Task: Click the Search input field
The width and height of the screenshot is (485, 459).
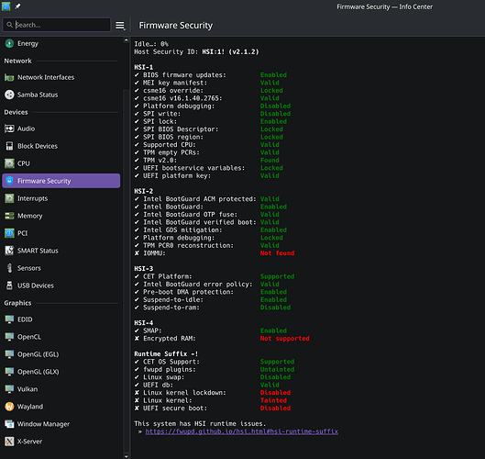Action: coord(57,25)
